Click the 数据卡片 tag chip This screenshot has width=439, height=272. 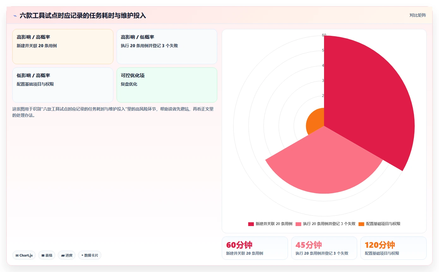(x=90, y=255)
